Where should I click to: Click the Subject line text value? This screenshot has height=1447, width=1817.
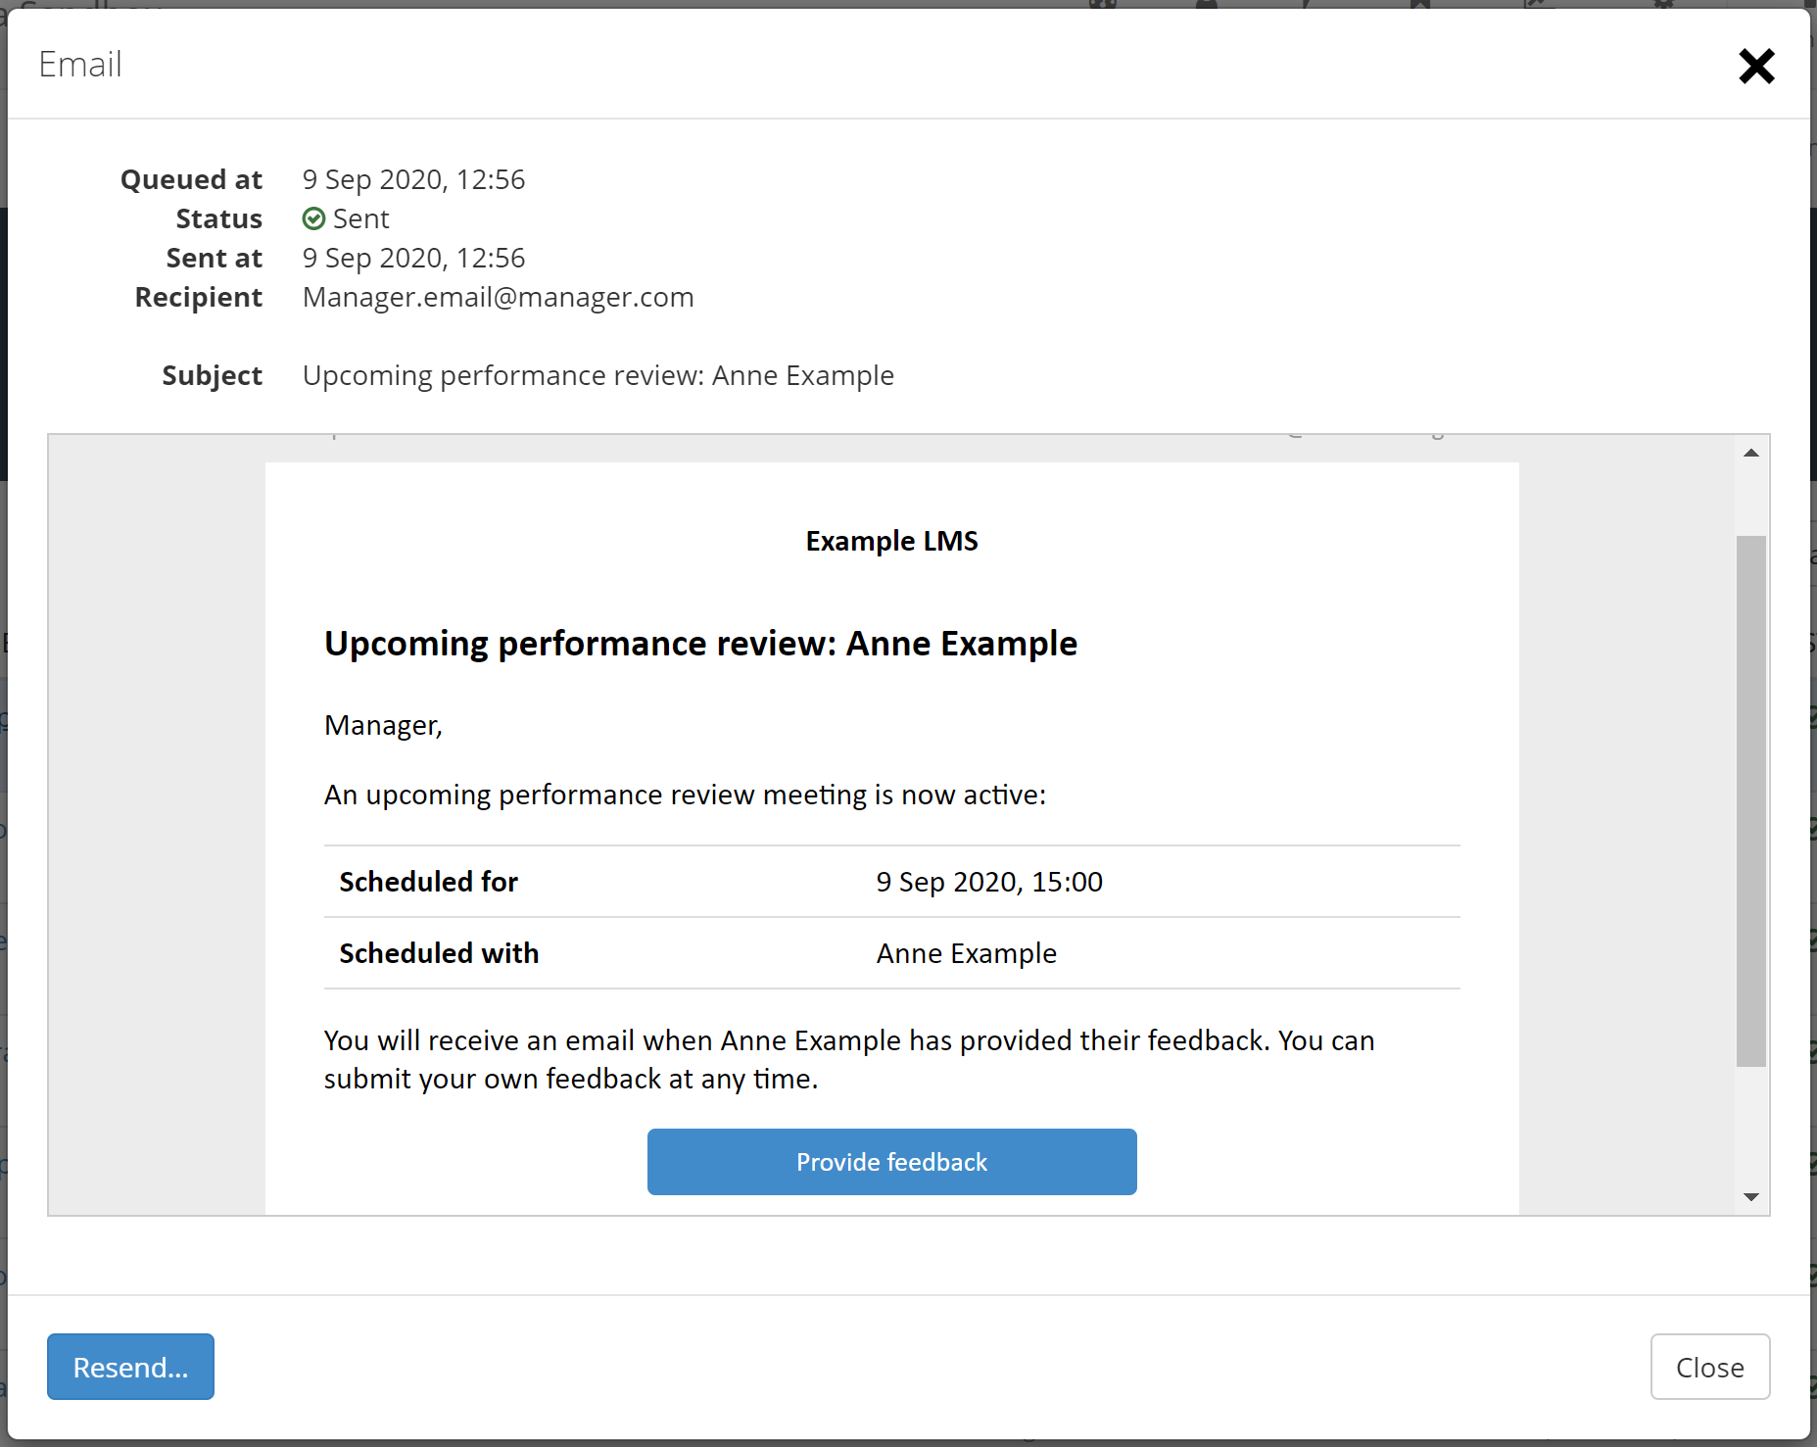[598, 375]
